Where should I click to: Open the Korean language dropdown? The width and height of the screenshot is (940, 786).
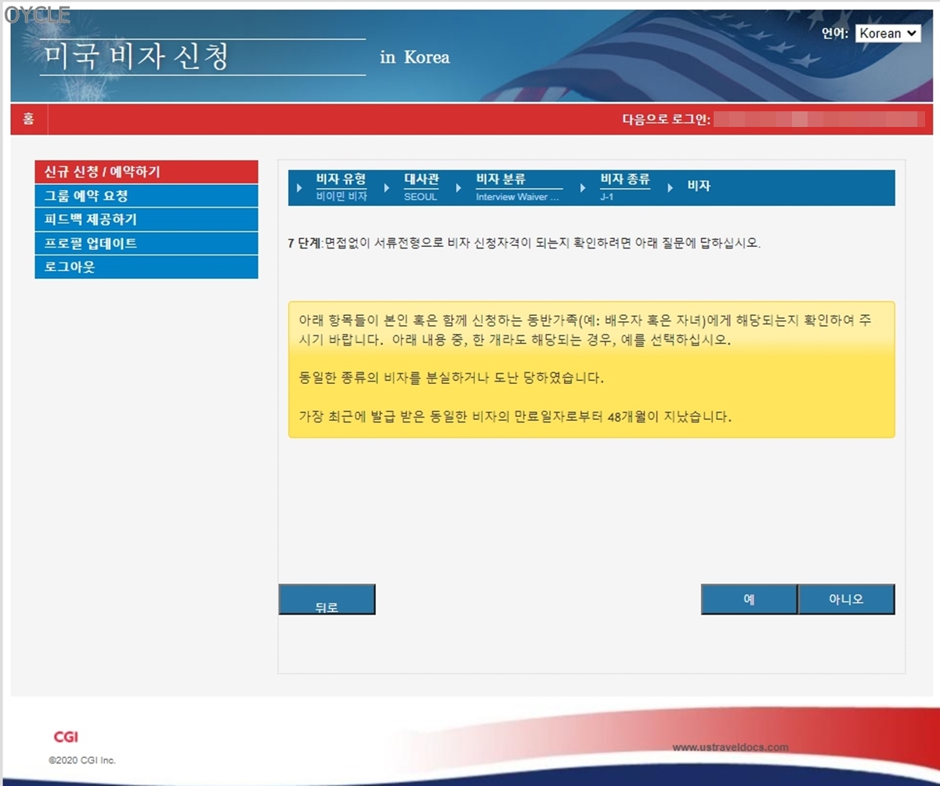(888, 34)
